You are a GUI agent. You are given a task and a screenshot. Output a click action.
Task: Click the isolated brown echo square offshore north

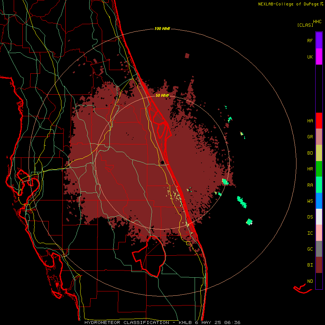tap(187, 56)
